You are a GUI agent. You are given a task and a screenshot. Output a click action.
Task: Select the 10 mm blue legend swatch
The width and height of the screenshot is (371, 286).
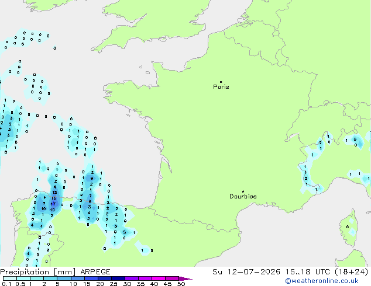point(78,278)
